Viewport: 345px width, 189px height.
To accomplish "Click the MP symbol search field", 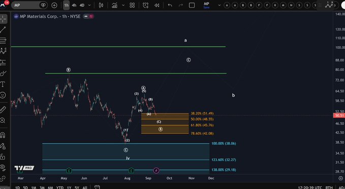I will tap(29, 5).
